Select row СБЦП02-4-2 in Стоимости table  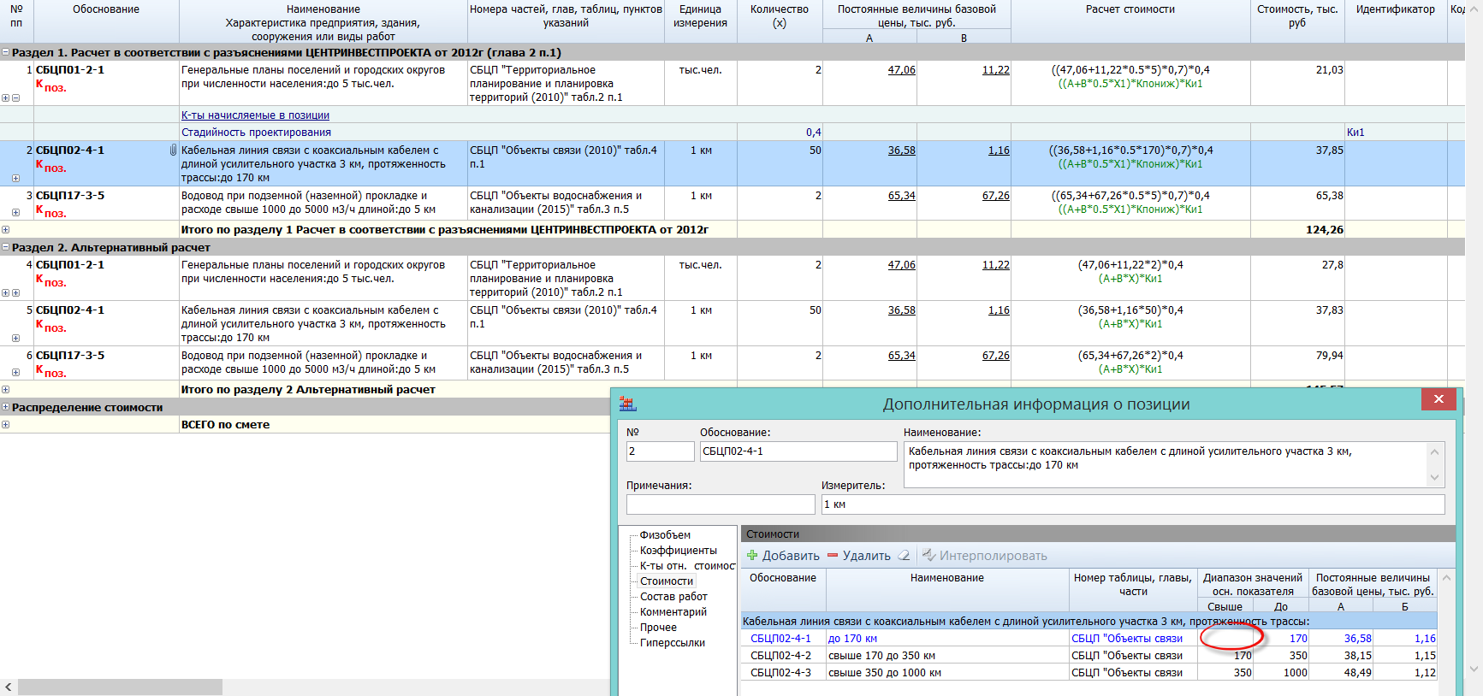pos(780,656)
